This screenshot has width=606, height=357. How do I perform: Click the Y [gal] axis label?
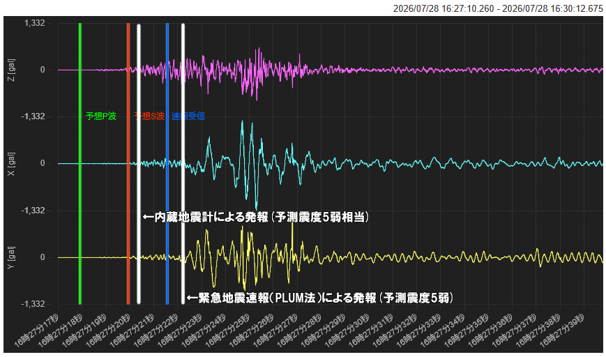click(x=12, y=258)
